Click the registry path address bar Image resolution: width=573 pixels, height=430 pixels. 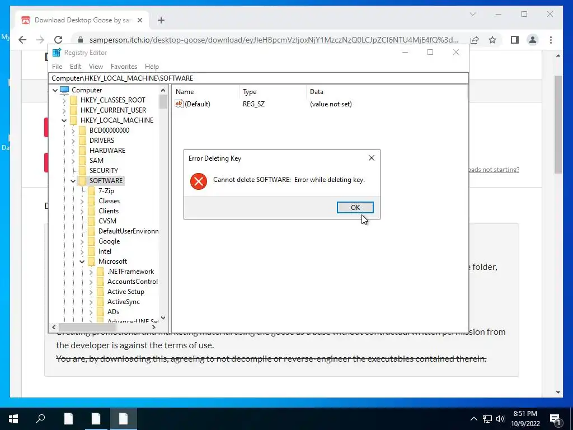[258, 78]
